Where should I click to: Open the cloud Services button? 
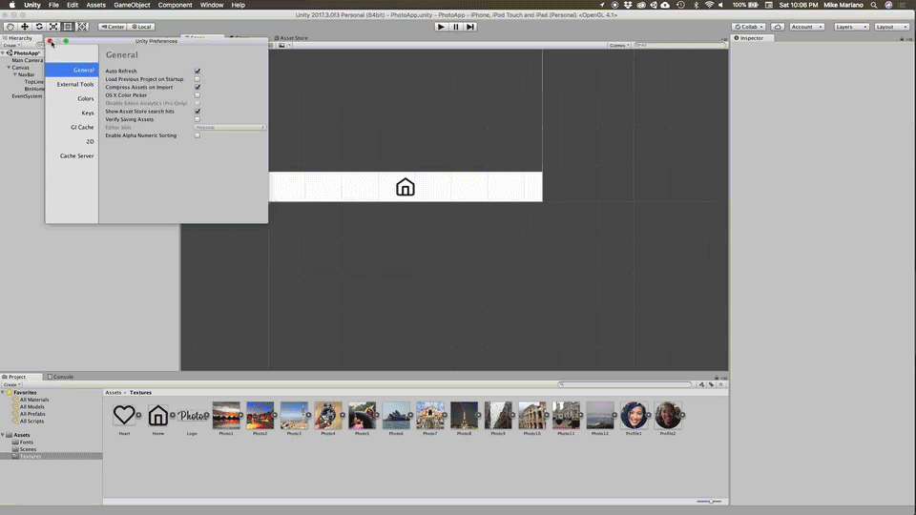778,27
